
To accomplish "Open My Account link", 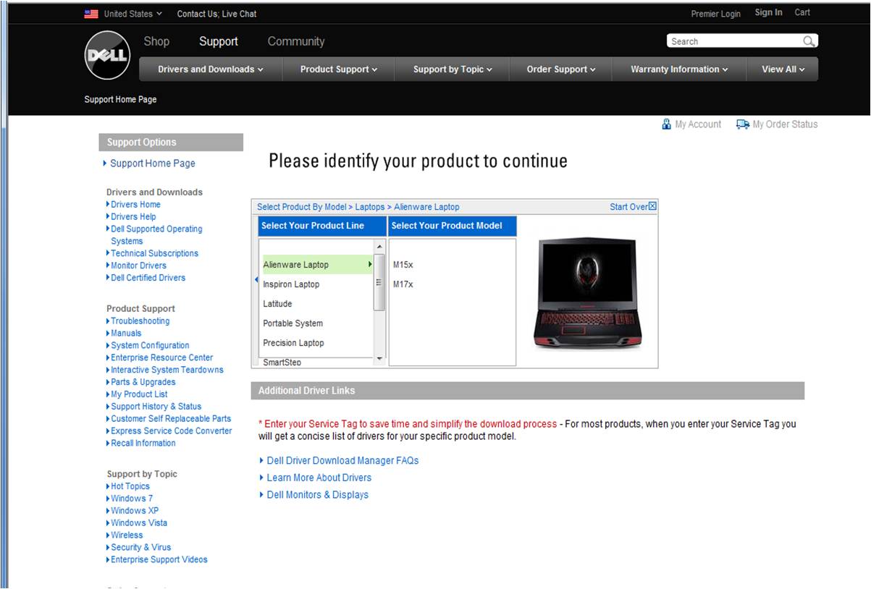I will click(698, 124).
